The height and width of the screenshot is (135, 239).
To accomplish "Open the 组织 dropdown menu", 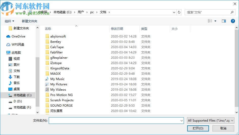I will 9,21.
